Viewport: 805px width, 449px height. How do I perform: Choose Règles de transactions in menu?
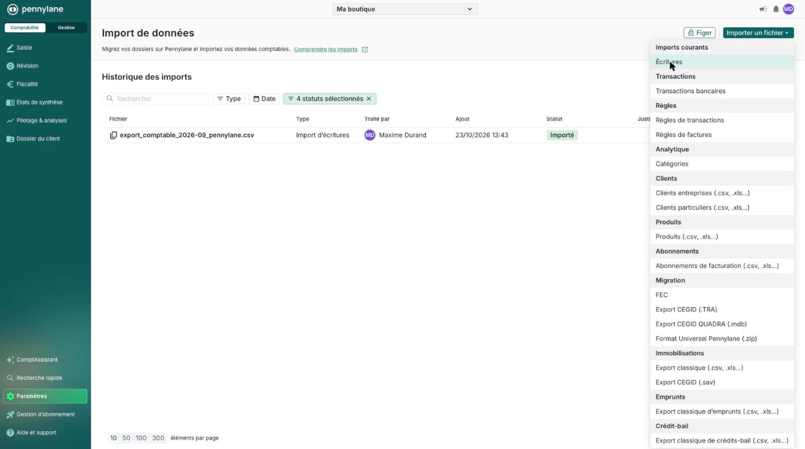tap(722, 120)
